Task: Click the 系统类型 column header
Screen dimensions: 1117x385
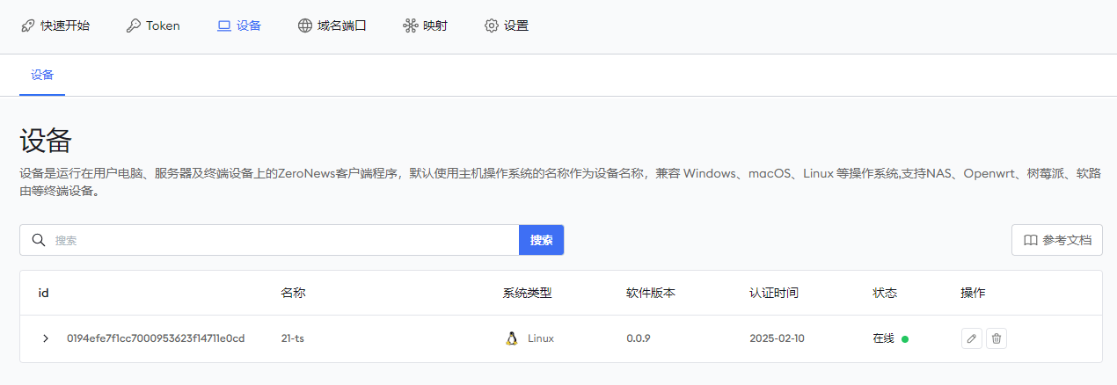Action: click(528, 293)
